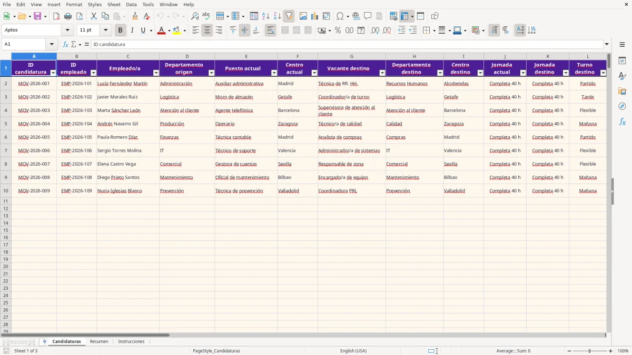
Task: Toggle Underline formatting
Action: (x=143, y=31)
